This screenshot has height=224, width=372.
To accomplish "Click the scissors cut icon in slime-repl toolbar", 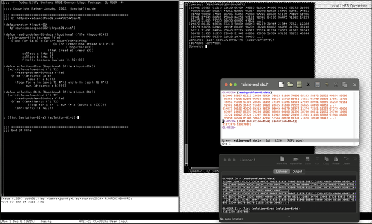I will [x=335, y=84].
